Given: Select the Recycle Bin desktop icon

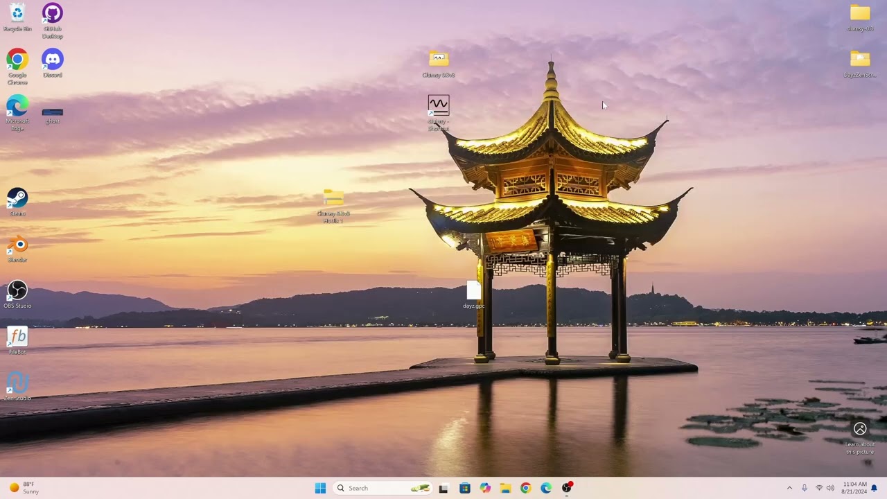Looking at the screenshot, I should [x=17, y=17].
